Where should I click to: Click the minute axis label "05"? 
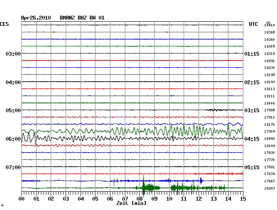coord(95,199)
